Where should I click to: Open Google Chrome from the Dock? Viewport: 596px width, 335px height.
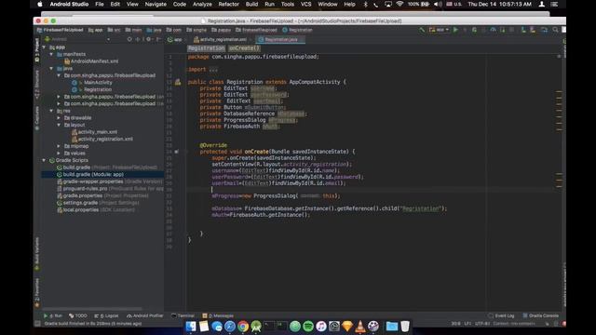[x=243, y=326]
